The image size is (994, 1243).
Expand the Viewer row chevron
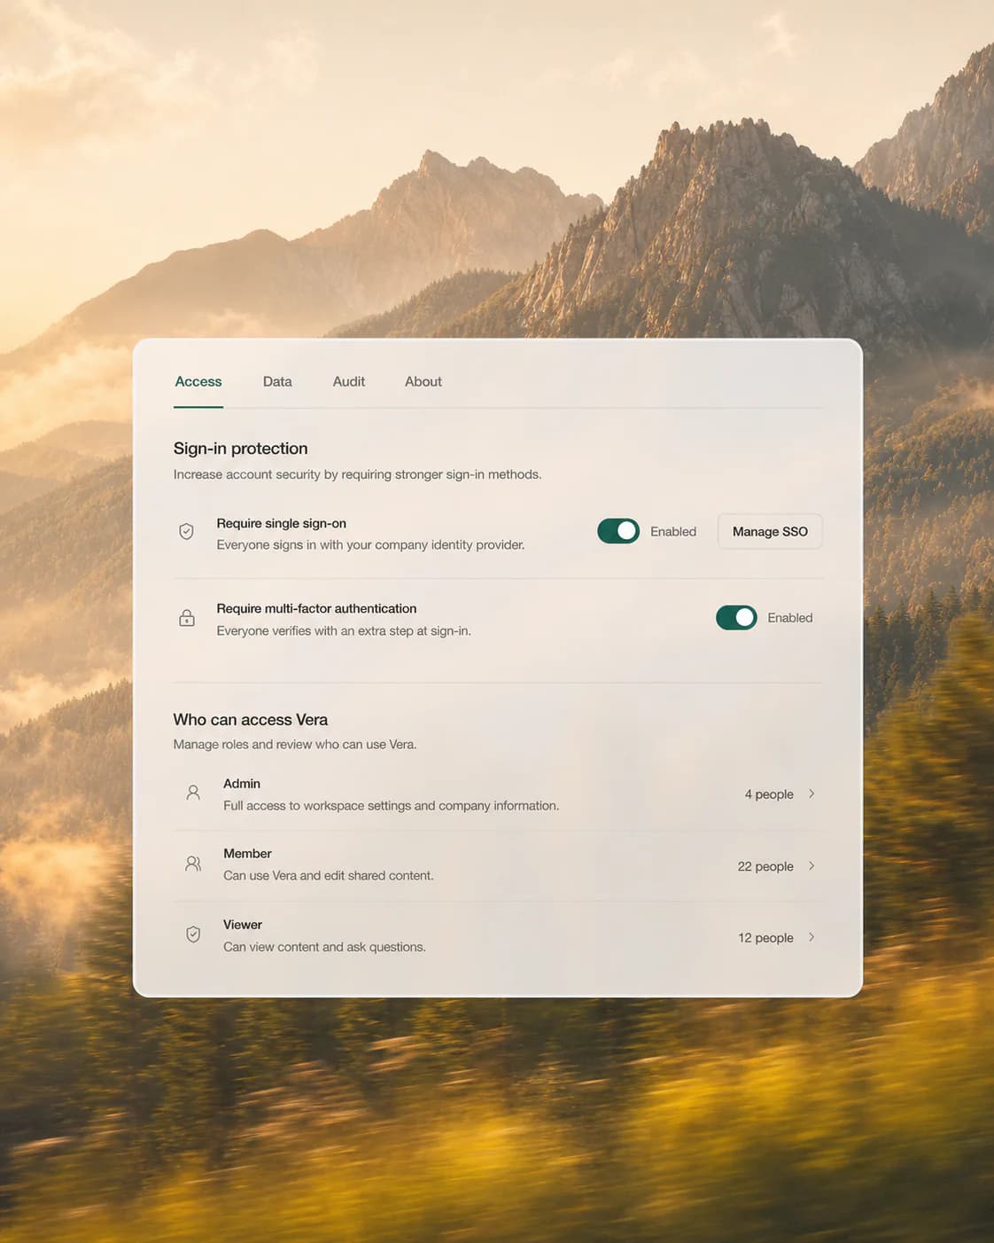coord(812,937)
